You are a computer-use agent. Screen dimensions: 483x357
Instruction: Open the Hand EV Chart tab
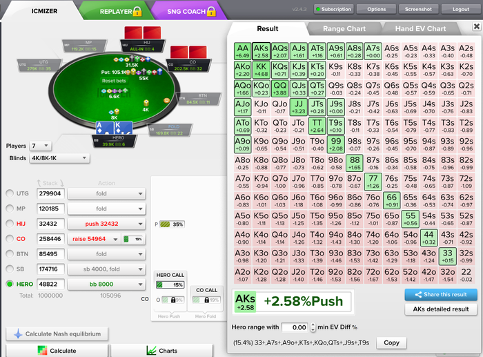tap(420, 29)
